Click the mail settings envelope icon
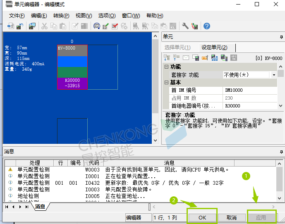The height and width of the screenshot is (224, 285). point(186,58)
